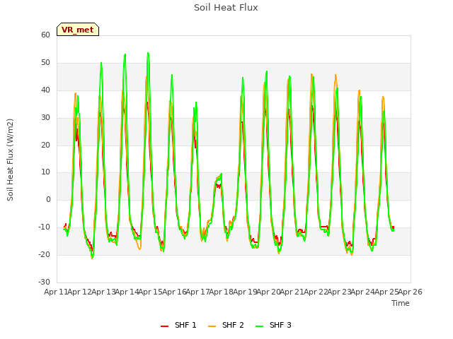Screen dimensions: 453x339
Task: Click the Apr 22 x-axis tick label
Action: 316,292
